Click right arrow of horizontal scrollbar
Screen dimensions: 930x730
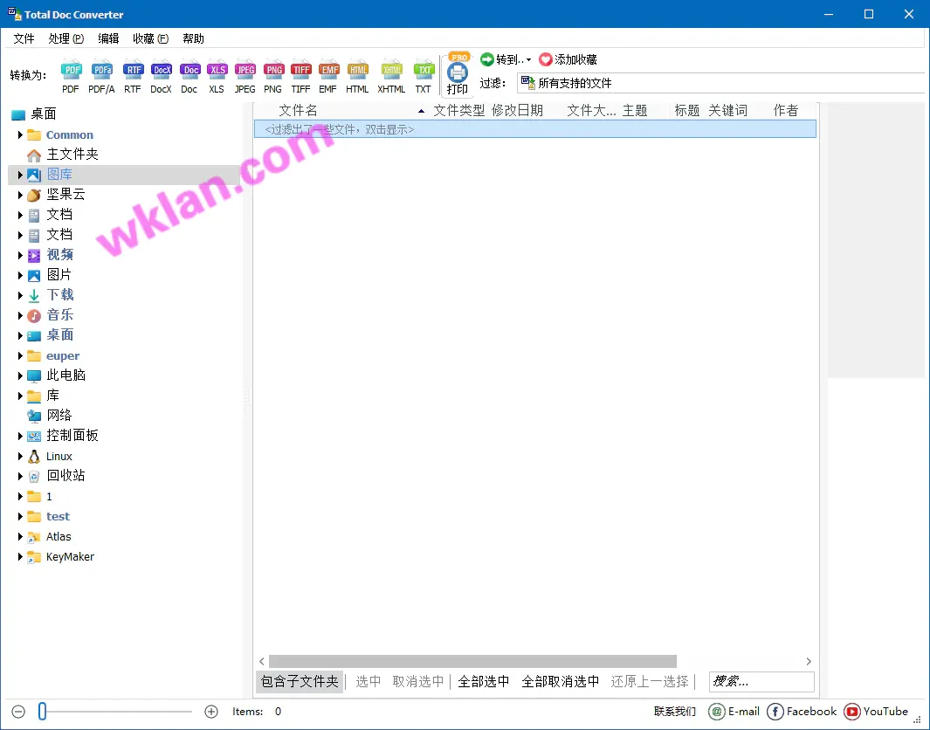pos(809,661)
